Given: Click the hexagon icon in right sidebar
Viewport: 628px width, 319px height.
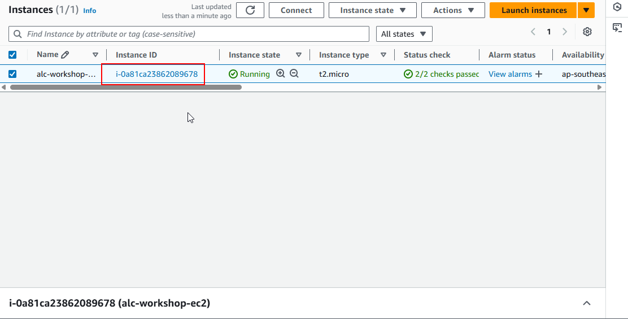Looking at the screenshot, I should coord(617,7).
